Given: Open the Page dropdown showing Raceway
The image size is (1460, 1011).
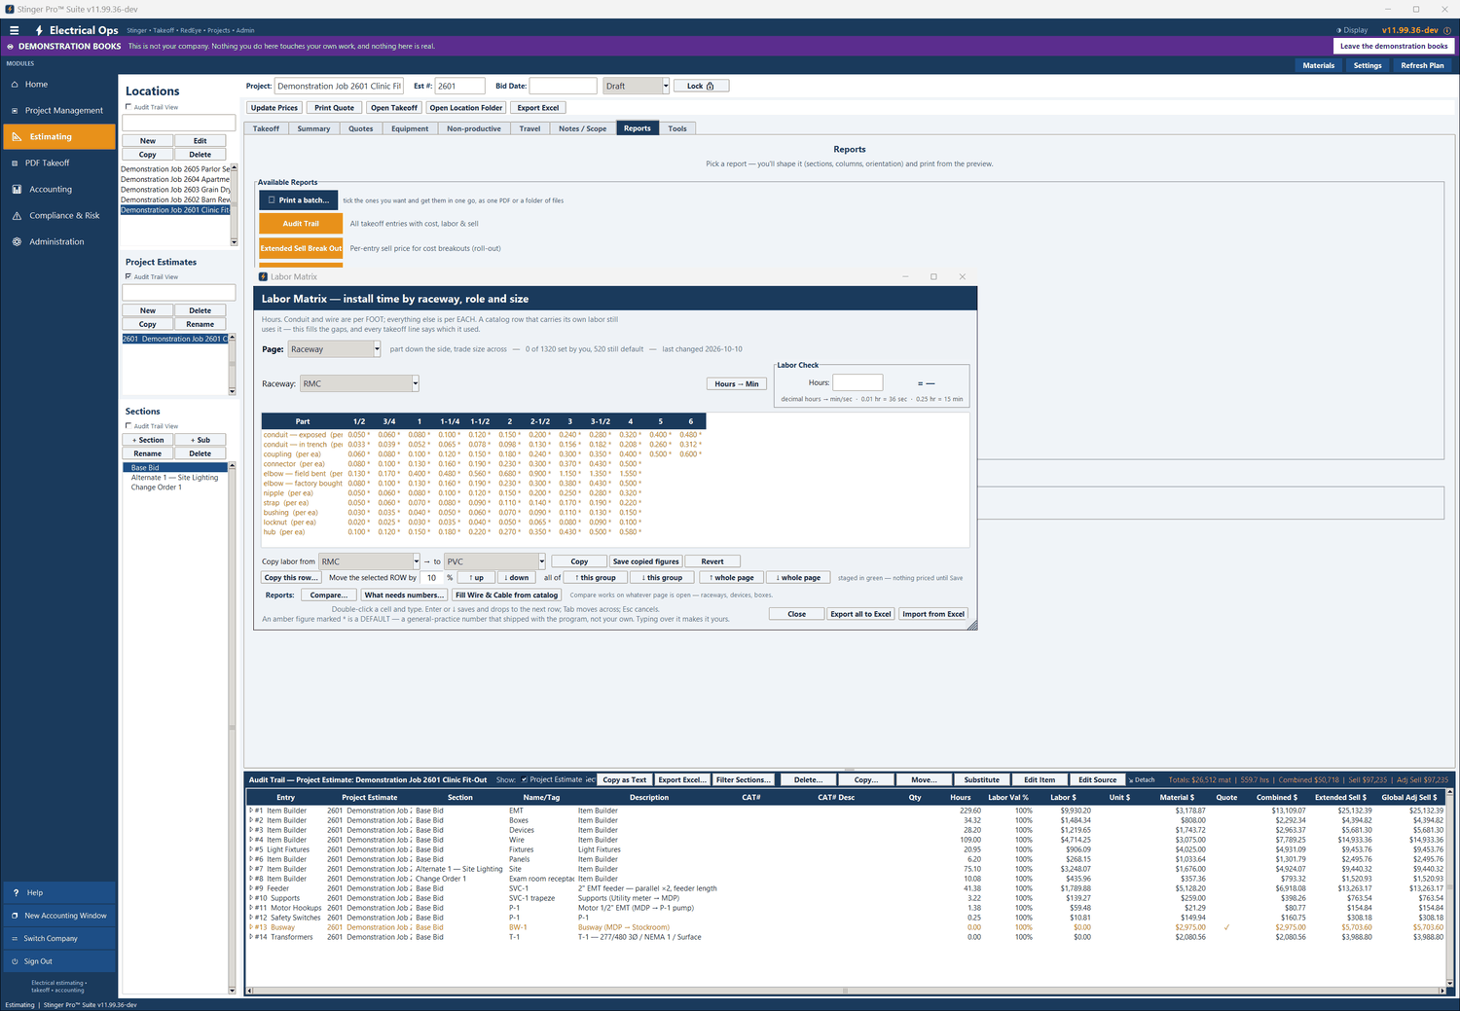Looking at the screenshot, I should [378, 349].
